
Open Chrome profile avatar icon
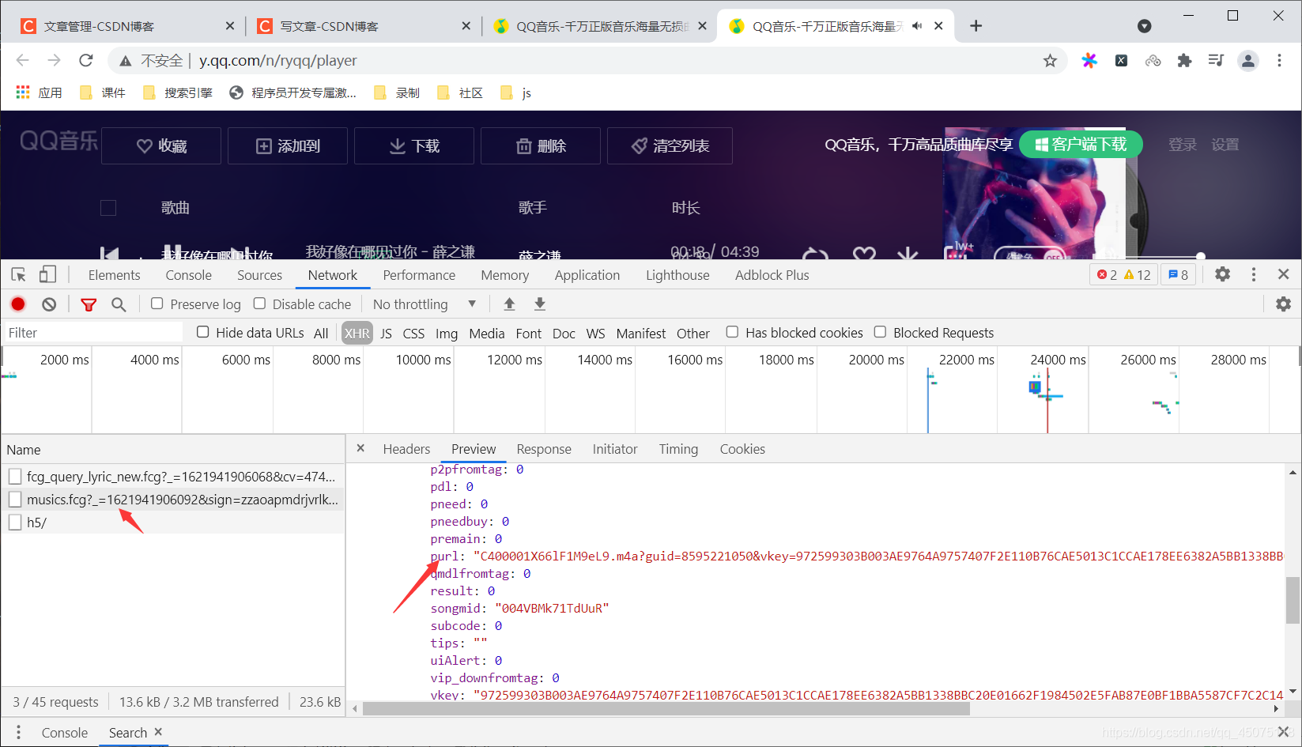point(1248,61)
